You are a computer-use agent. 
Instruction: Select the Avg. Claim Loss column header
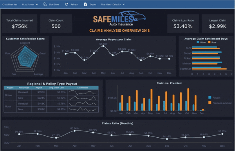(57, 88)
